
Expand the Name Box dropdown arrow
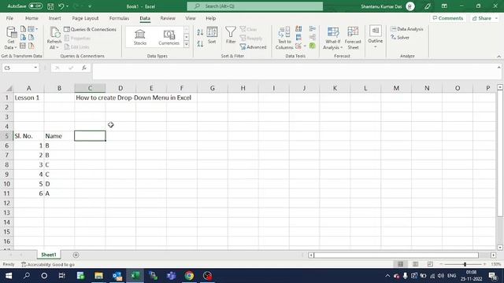35,68
